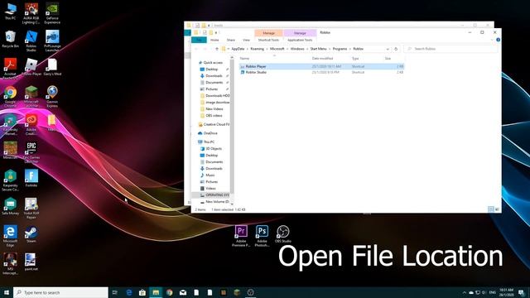
Task: Click the Explorer help question mark icon
Action: [499, 40]
